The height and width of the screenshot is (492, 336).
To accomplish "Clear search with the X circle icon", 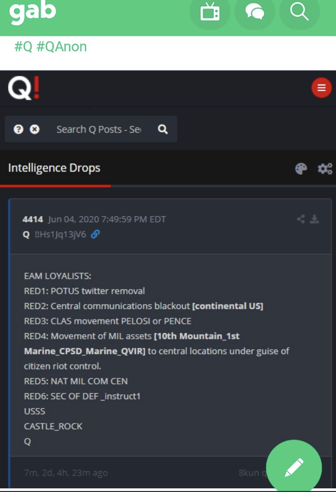I will (x=35, y=129).
